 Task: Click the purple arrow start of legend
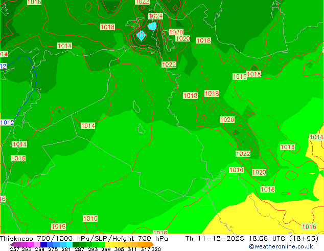pos(12,244)
